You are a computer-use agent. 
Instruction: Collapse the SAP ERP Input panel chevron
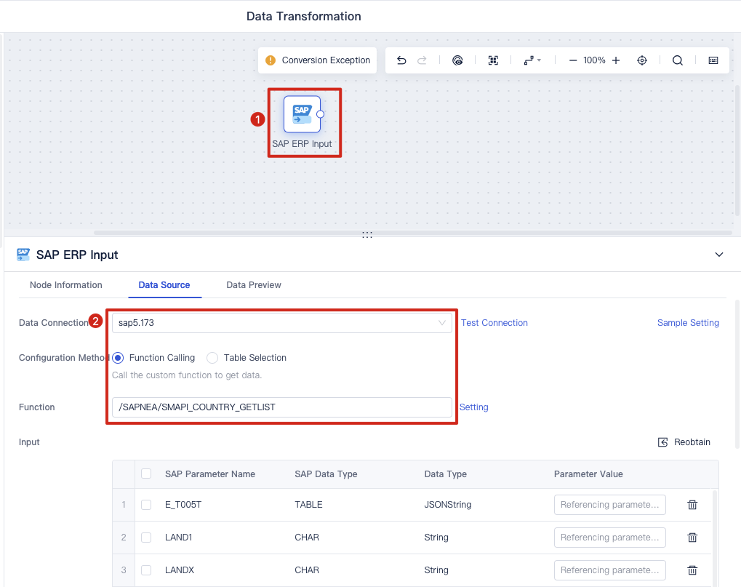718,255
